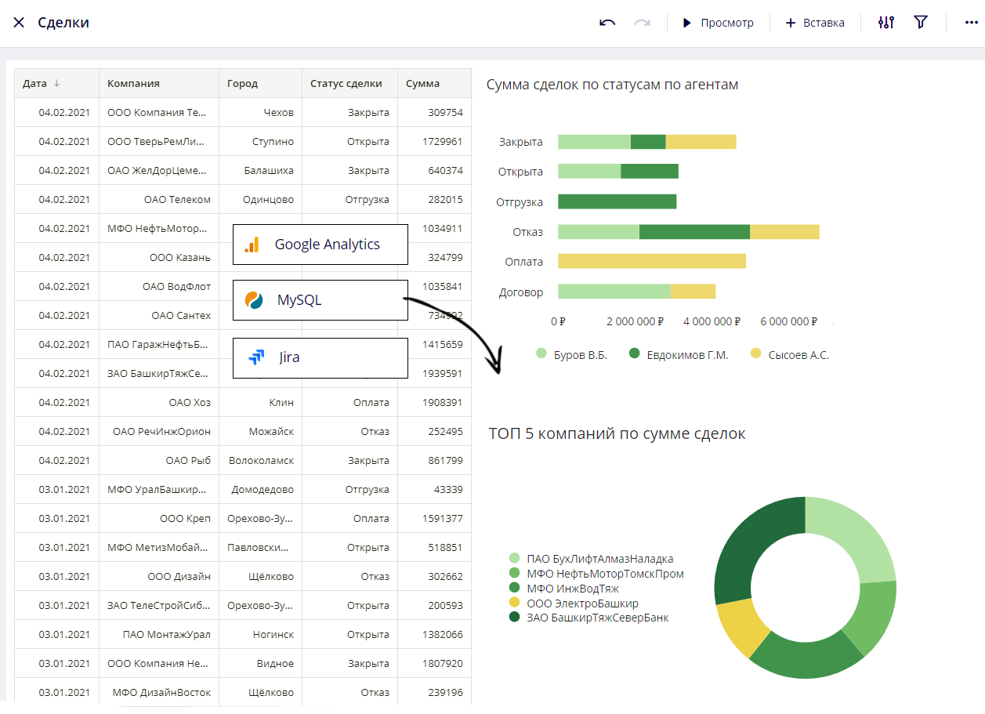Click the MySQL source icon

tap(254, 300)
